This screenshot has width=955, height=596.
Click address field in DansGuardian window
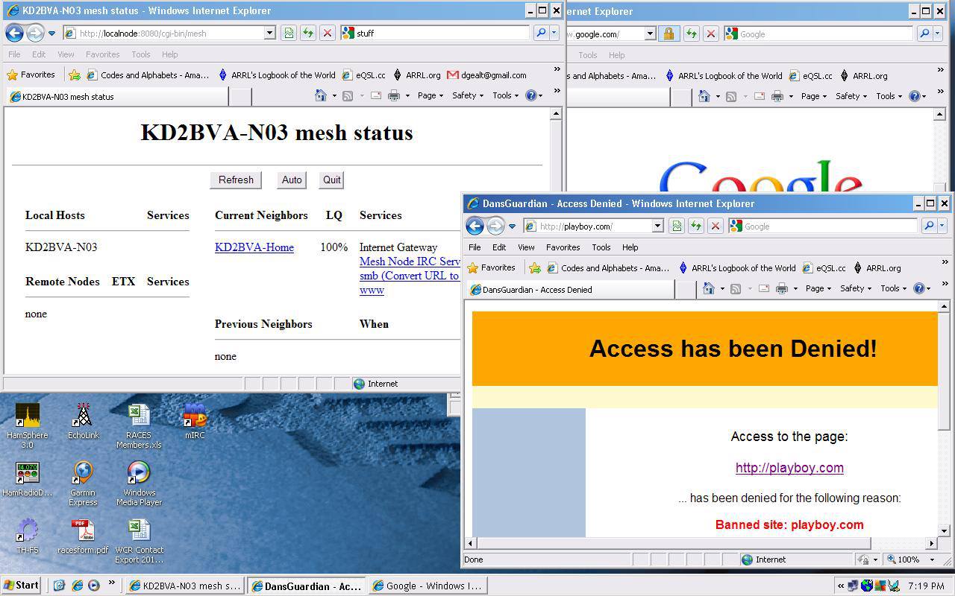pos(587,226)
